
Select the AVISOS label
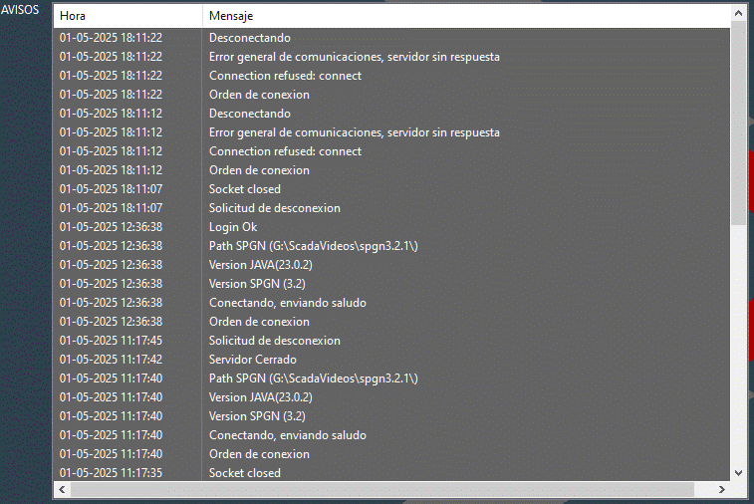tap(20, 10)
